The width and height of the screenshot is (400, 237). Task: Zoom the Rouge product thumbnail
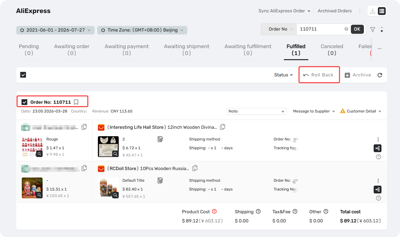[x=39, y=154]
